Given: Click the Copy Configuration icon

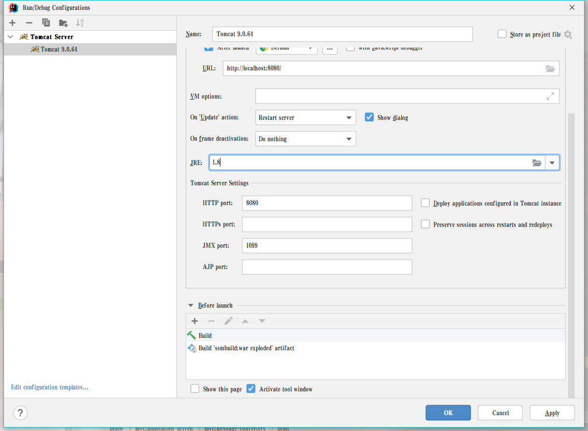Looking at the screenshot, I should pyautogui.click(x=46, y=23).
